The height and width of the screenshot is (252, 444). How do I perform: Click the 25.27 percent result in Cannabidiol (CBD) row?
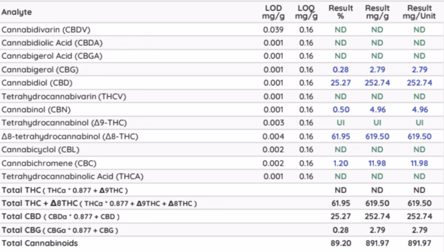[x=341, y=83]
